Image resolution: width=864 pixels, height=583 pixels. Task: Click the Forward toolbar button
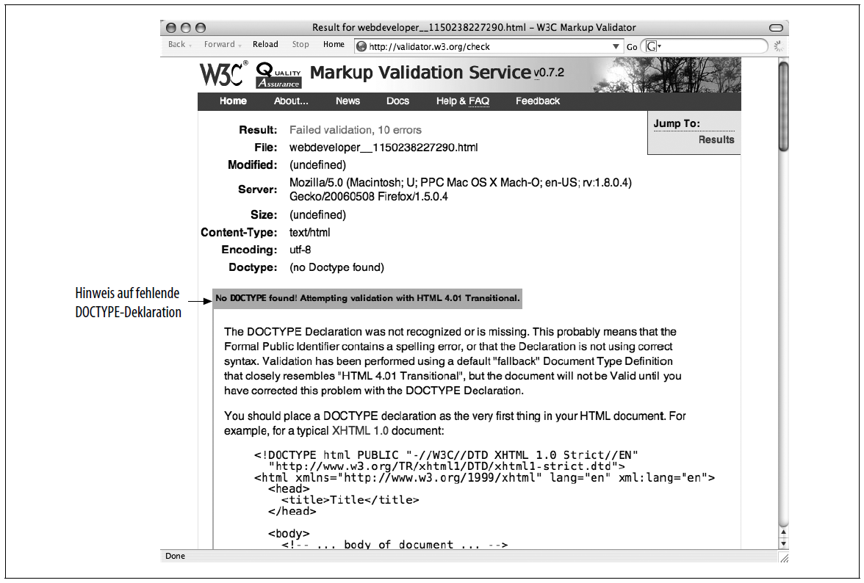[x=219, y=44]
